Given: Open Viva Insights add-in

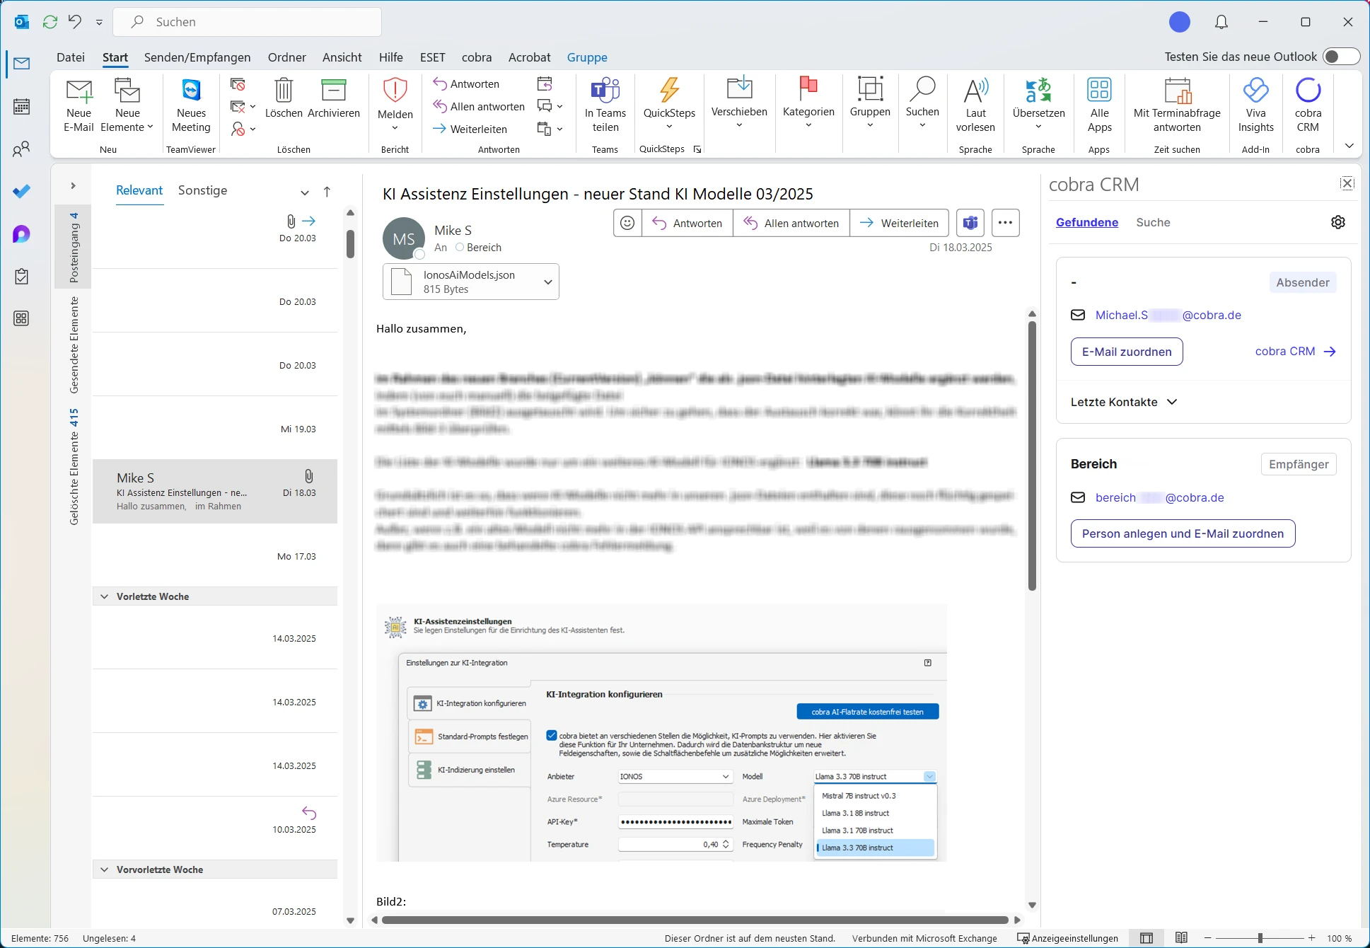Looking at the screenshot, I should [1255, 91].
